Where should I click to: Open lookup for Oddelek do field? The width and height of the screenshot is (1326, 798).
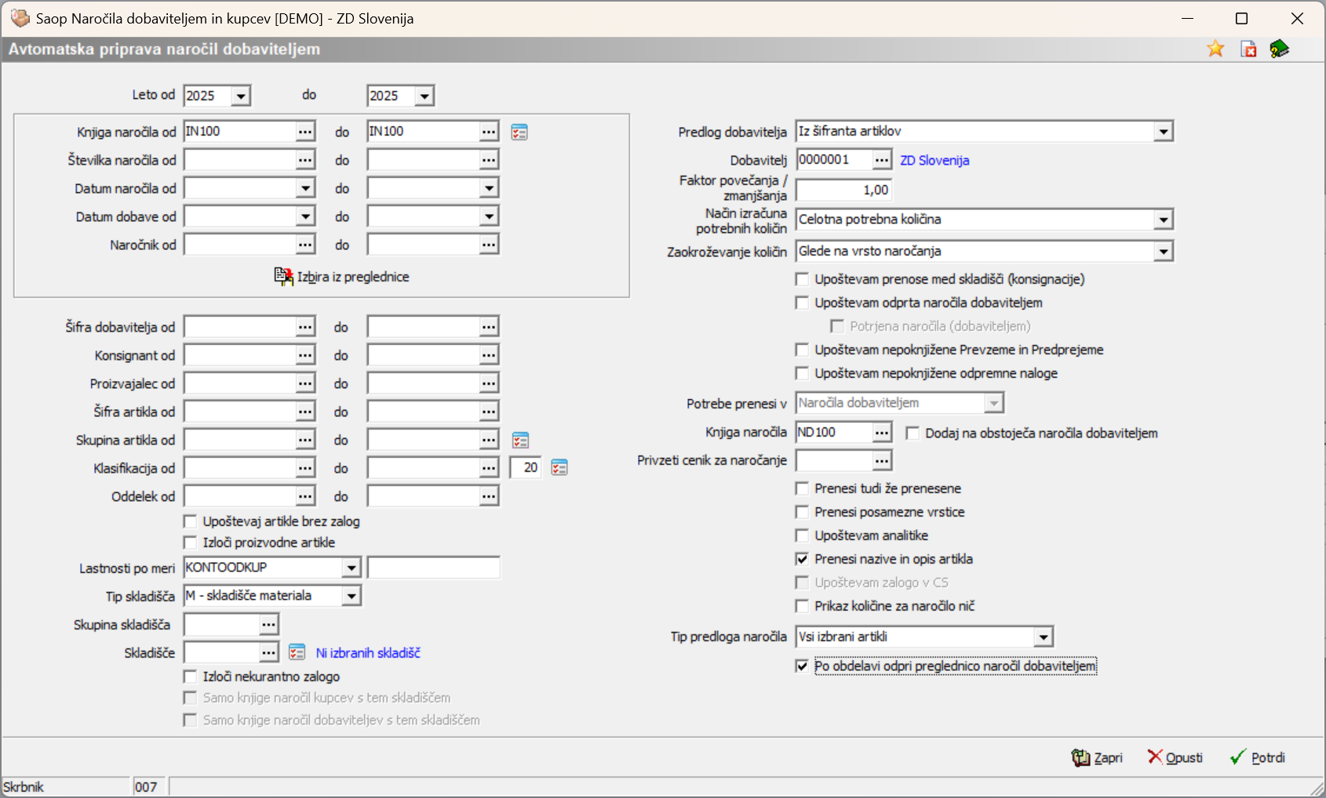pos(489,496)
